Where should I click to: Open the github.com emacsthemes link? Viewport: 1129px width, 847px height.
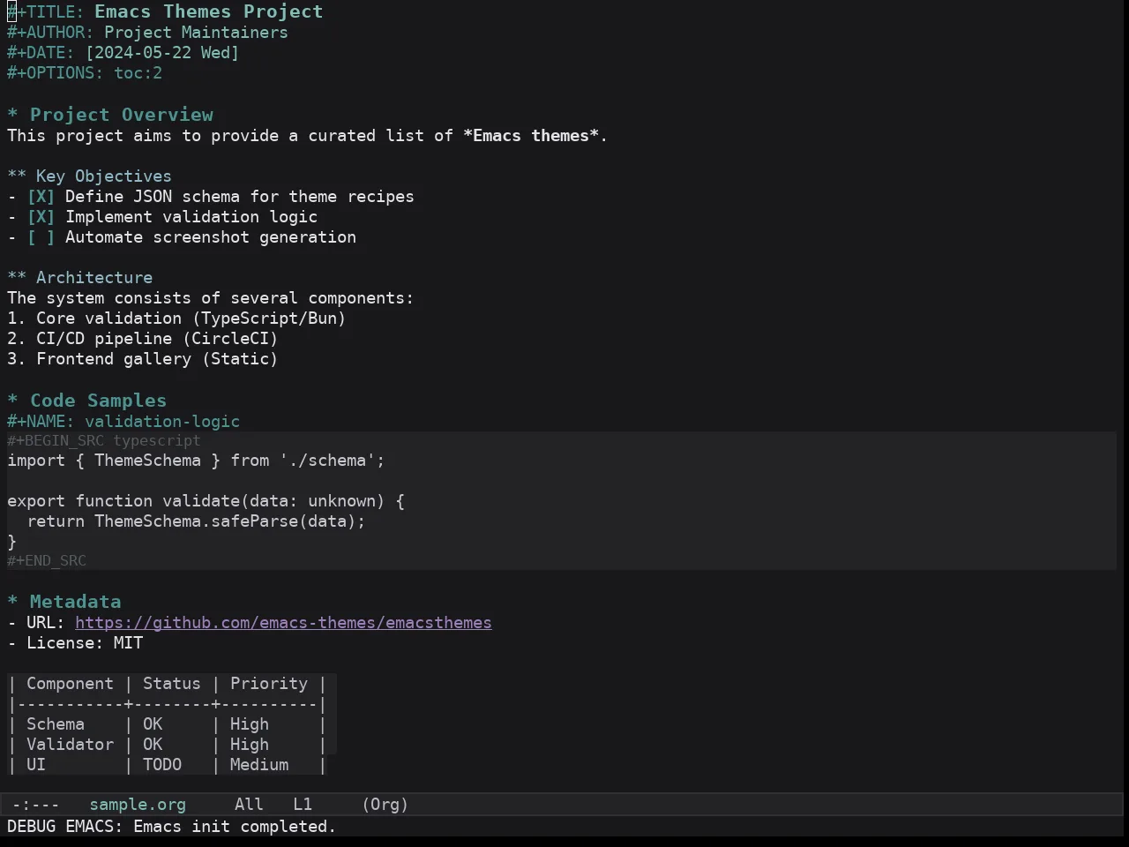[283, 623]
